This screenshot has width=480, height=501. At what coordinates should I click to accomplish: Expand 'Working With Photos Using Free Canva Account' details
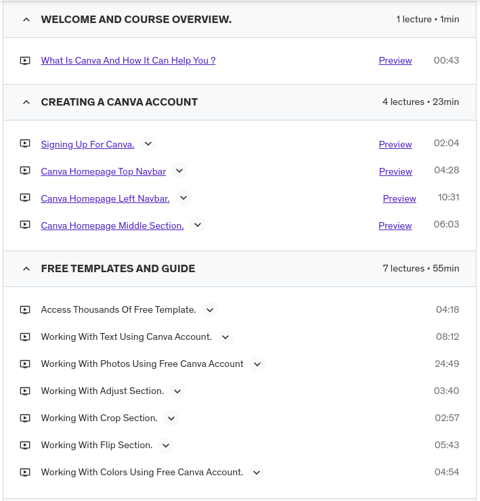point(257,364)
